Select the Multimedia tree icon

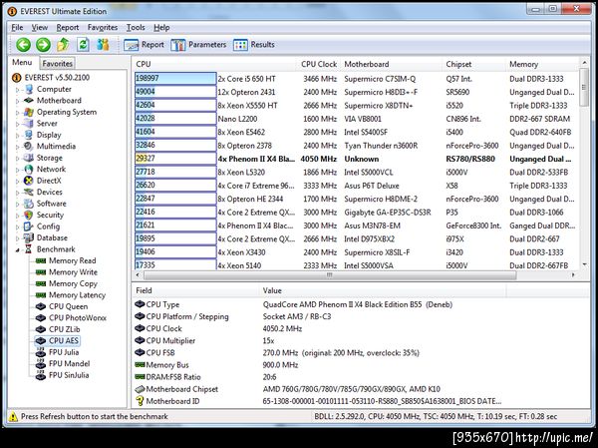click(29, 147)
